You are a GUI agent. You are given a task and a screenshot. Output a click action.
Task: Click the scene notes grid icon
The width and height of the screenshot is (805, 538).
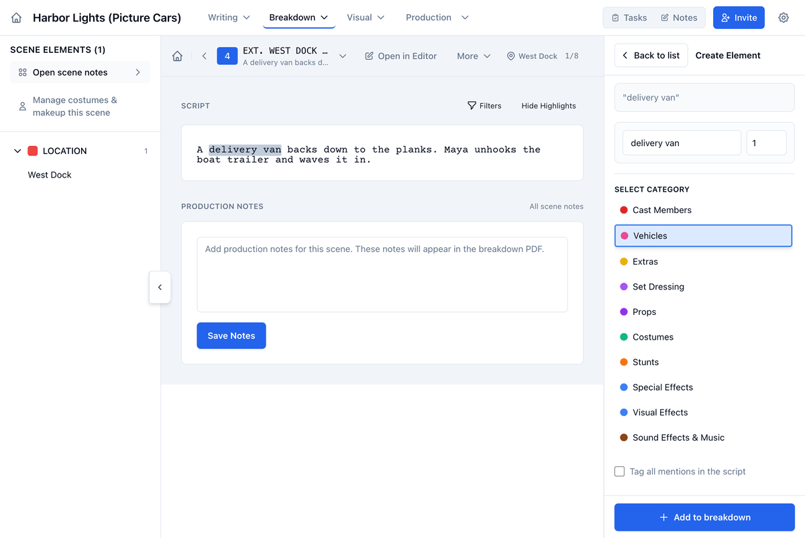tap(23, 72)
